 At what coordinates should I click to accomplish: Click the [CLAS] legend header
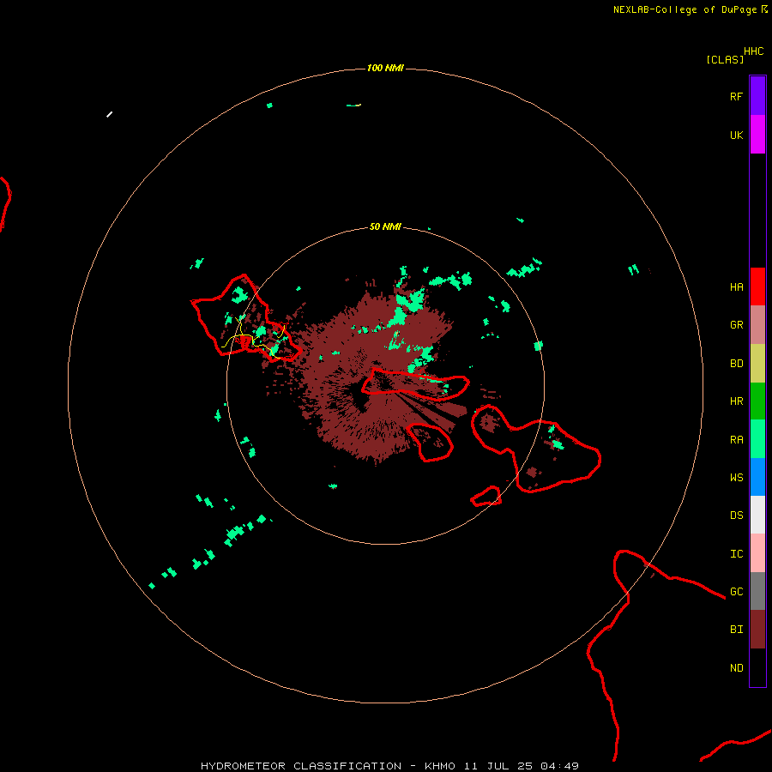(725, 59)
